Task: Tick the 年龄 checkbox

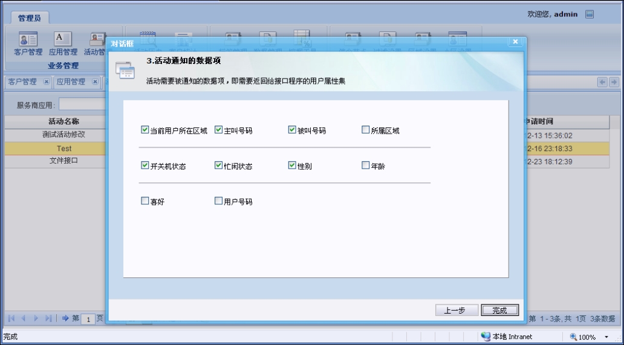Action: click(x=365, y=165)
